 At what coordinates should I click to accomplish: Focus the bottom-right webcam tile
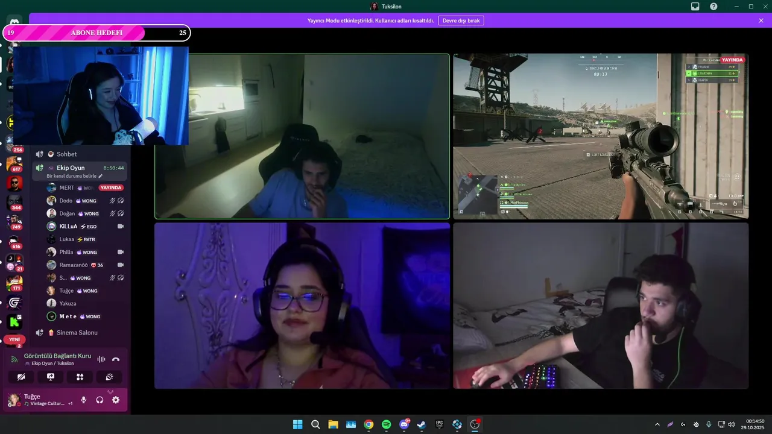tap(601, 306)
